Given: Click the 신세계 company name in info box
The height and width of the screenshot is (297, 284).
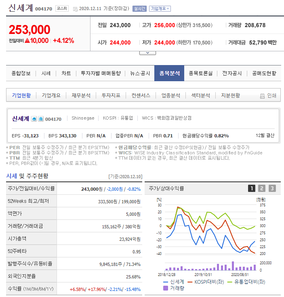Looking at the screenshot, I should tap(21, 119).
